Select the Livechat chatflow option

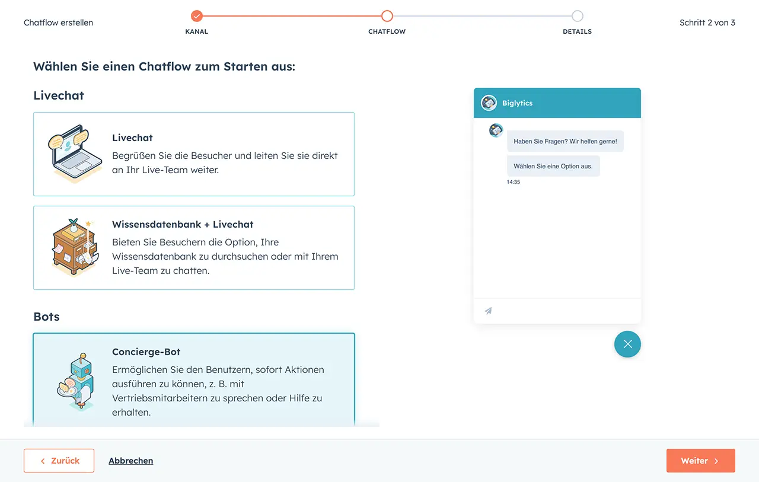194,154
